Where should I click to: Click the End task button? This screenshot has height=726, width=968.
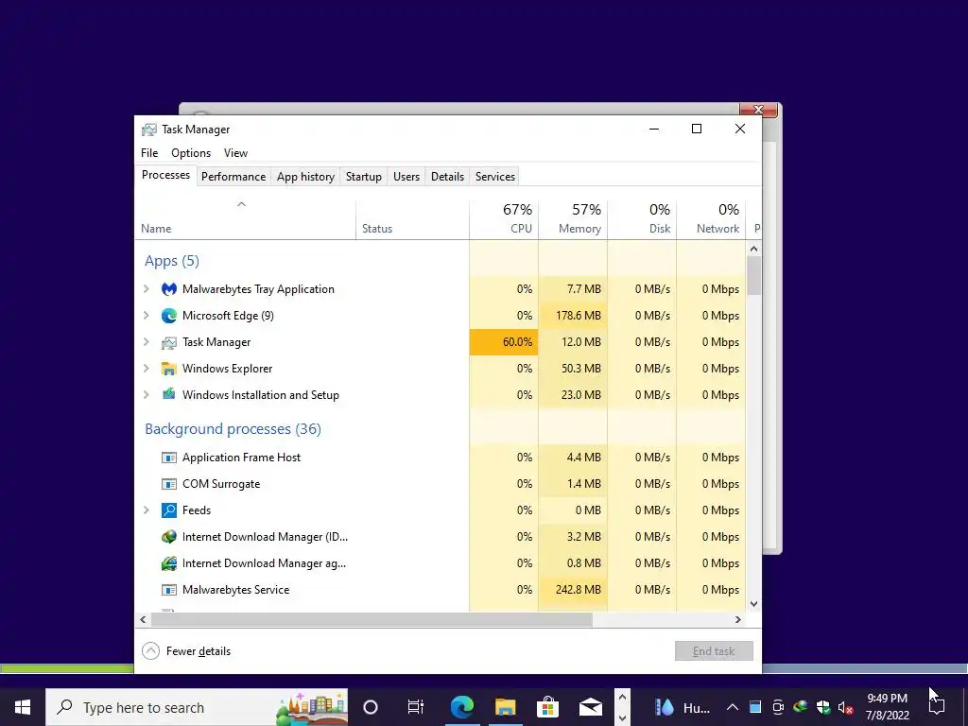[x=714, y=650]
